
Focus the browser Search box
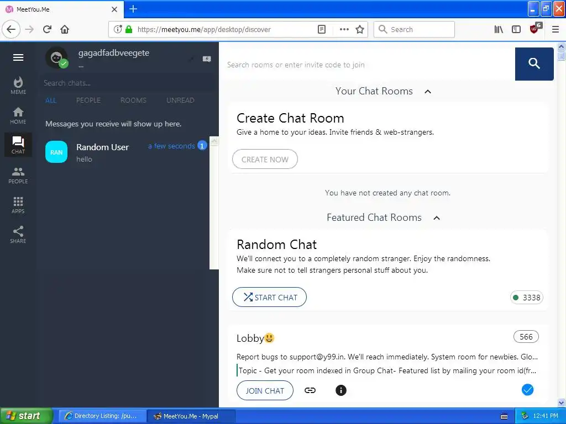pos(414,29)
